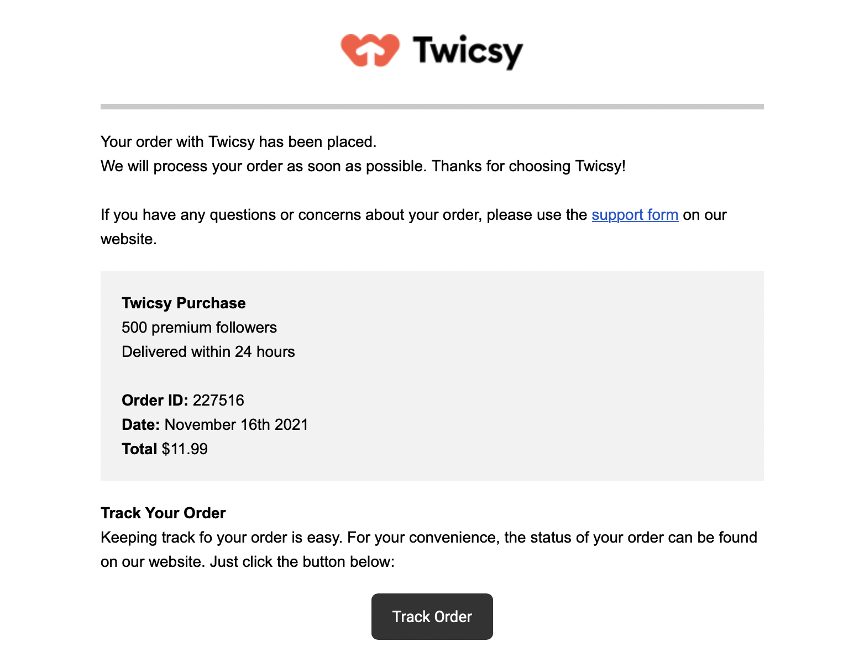Click the "Delivered within 24 hours" text
Screen dimensions: 859x652
pos(208,352)
